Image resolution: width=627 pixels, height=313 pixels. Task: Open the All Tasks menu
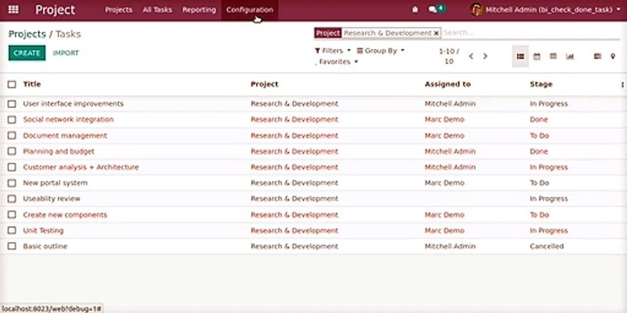[x=157, y=10]
